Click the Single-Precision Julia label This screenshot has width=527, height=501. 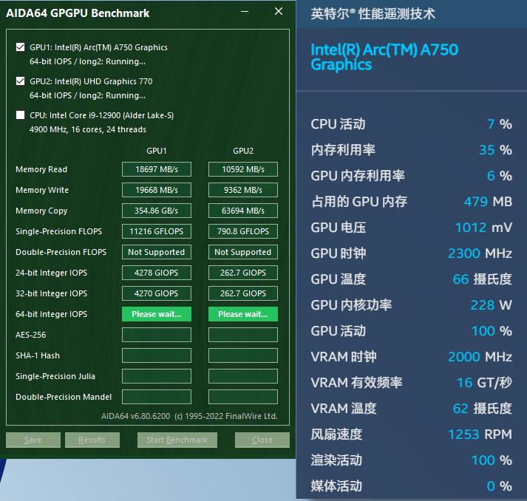(x=55, y=376)
